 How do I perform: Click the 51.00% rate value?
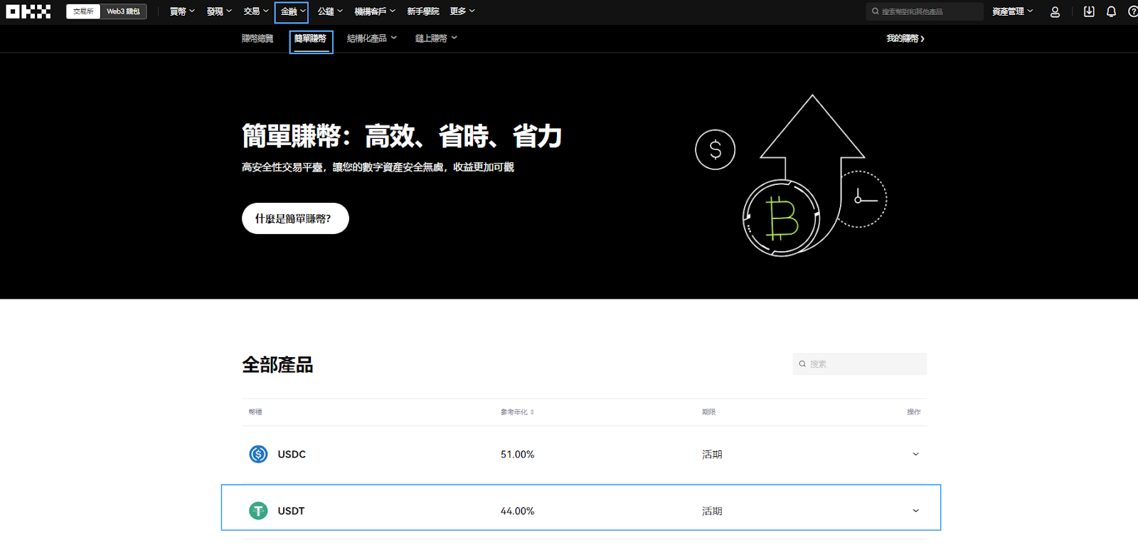pos(517,454)
